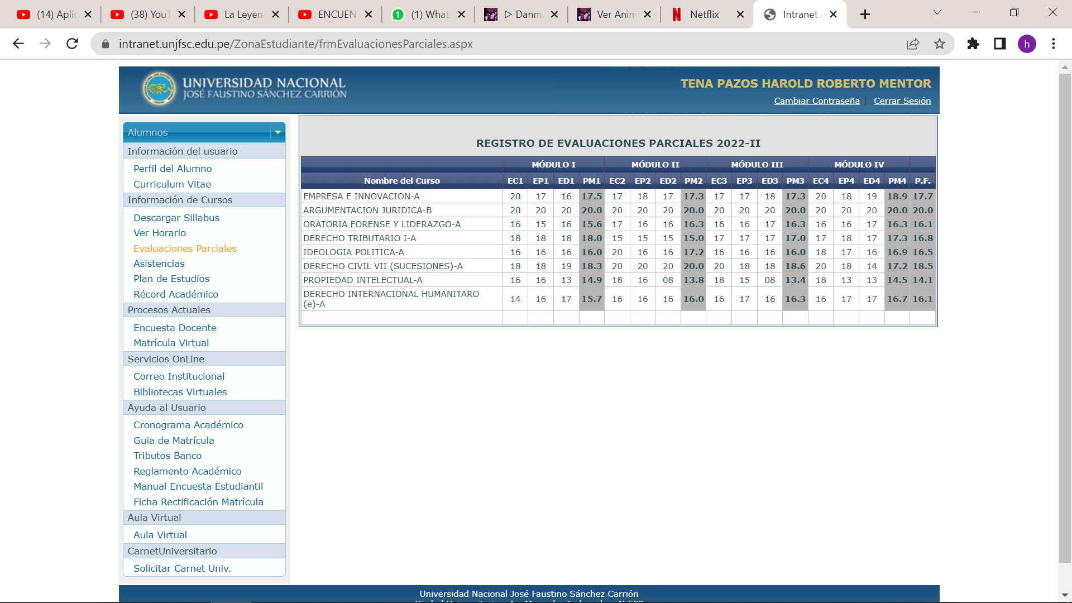Toggle the browser side panel icon

coord(1000,44)
